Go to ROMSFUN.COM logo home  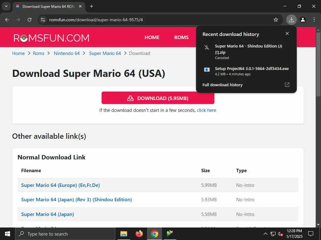click(51, 38)
